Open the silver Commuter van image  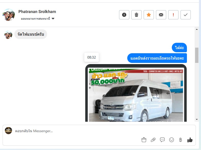[136, 93]
